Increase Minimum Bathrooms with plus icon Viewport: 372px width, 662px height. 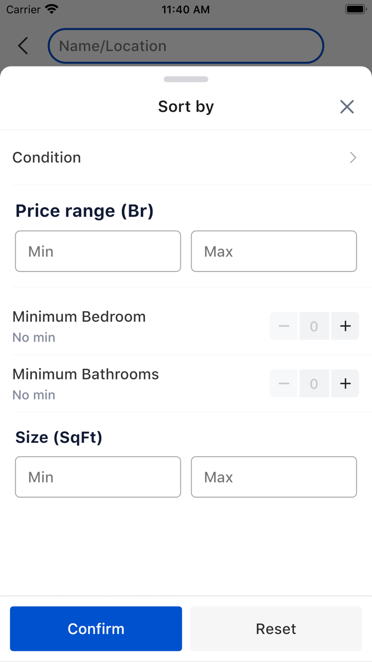point(345,384)
